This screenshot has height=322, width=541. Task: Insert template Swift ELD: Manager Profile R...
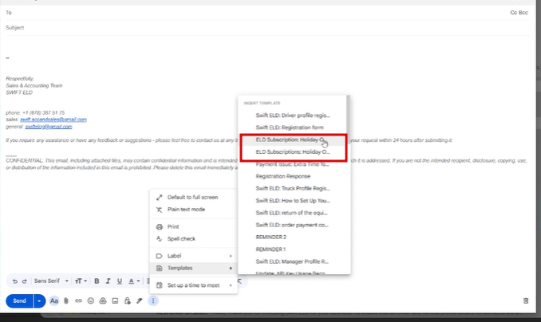(x=293, y=261)
